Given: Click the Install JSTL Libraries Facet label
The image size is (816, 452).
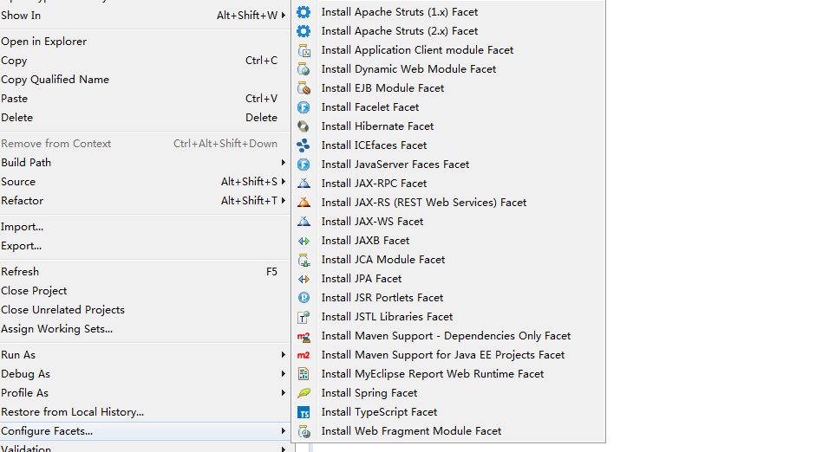Looking at the screenshot, I should click(387, 317).
